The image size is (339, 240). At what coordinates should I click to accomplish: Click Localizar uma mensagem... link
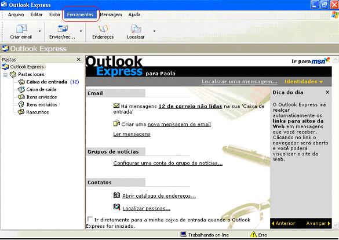[239, 82]
